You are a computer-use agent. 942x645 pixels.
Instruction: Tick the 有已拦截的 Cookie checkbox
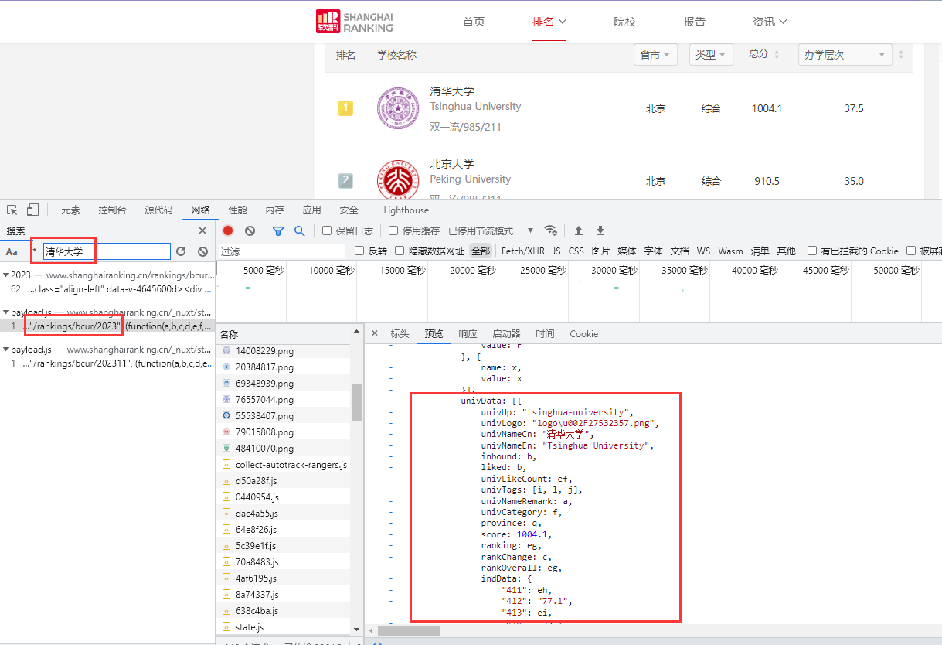coord(812,251)
